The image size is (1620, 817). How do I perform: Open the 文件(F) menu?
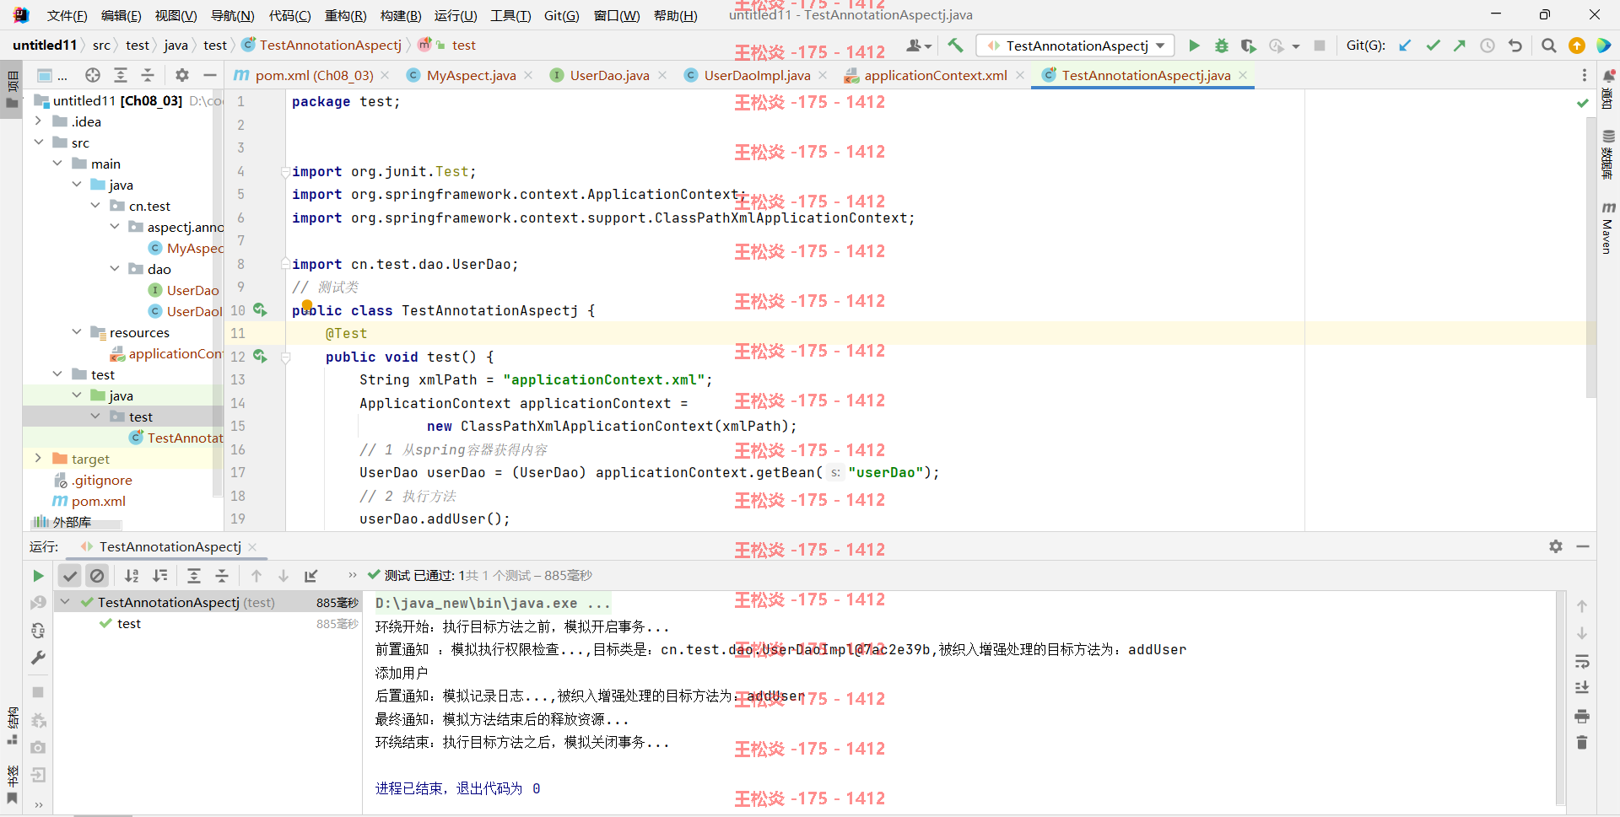coord(67,15)
